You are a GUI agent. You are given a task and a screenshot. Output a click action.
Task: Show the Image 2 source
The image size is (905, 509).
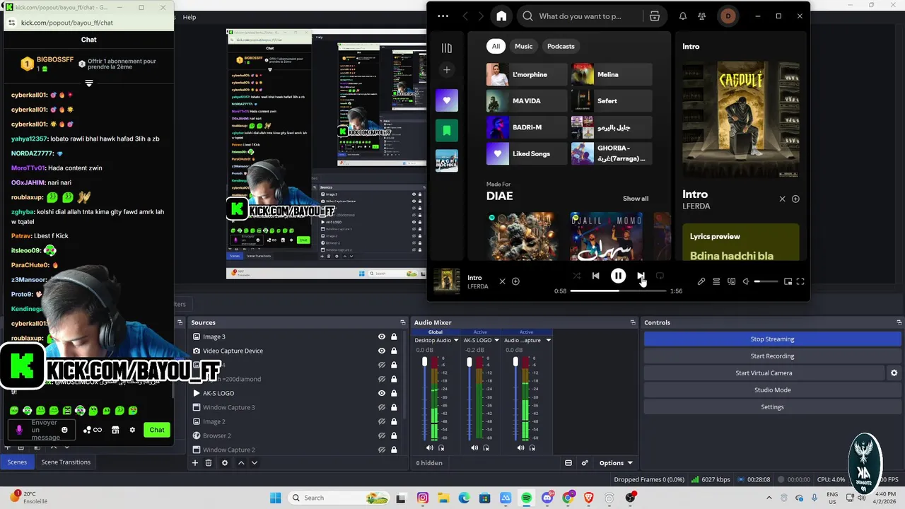point(382,421)
